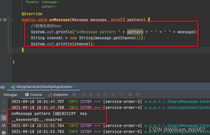Toggle scroll to end of console
The image size is (210, 135).
pos(4,125)
